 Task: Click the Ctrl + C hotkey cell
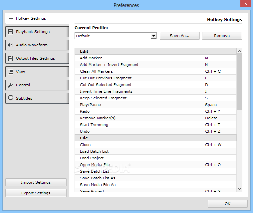[x=218, y=71]
